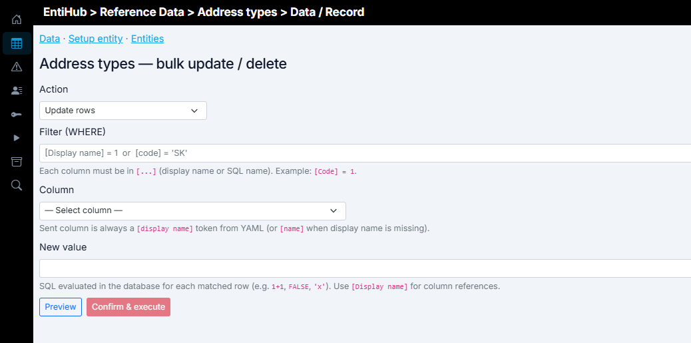Click the Column label above the dropdown

pos(57,190)
